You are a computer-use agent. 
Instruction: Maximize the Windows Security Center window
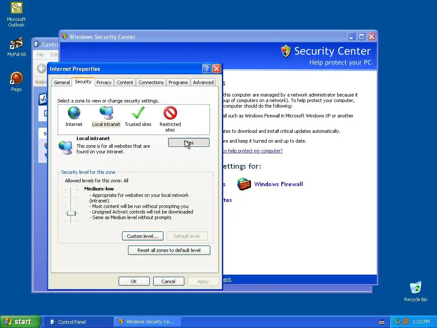pos(361,37)
